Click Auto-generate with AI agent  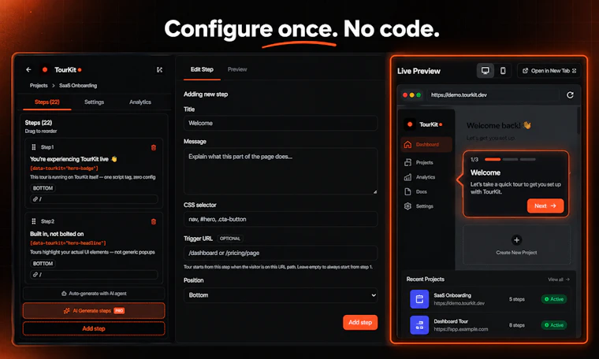pos(94,294)
